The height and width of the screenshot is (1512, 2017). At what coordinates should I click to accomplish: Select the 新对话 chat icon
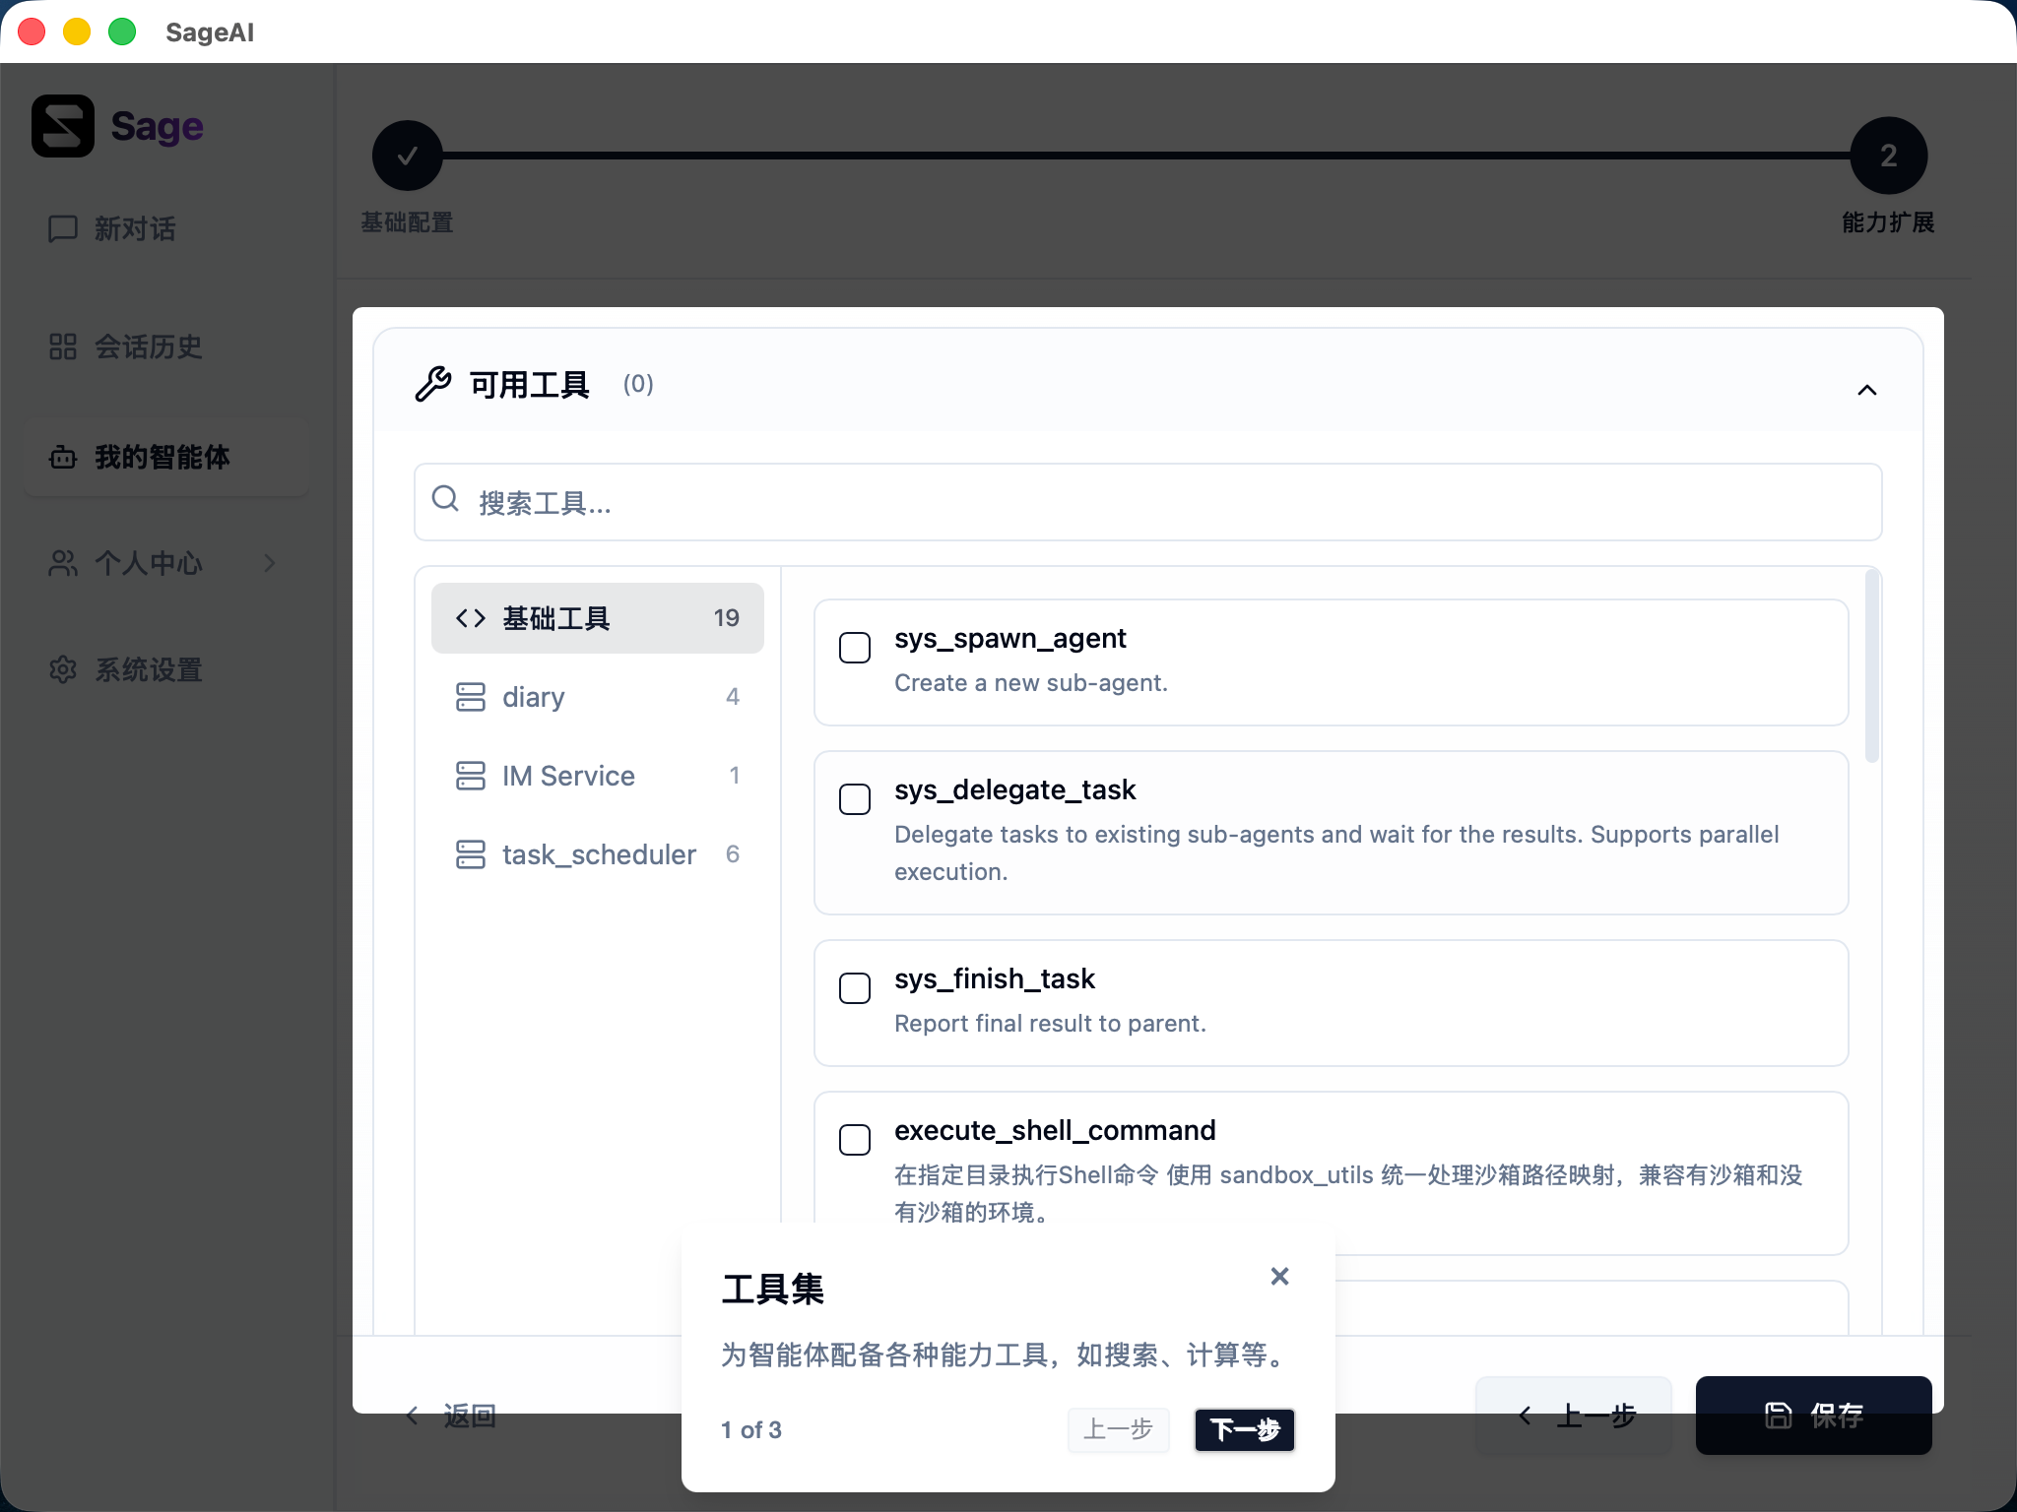[61, 228]
